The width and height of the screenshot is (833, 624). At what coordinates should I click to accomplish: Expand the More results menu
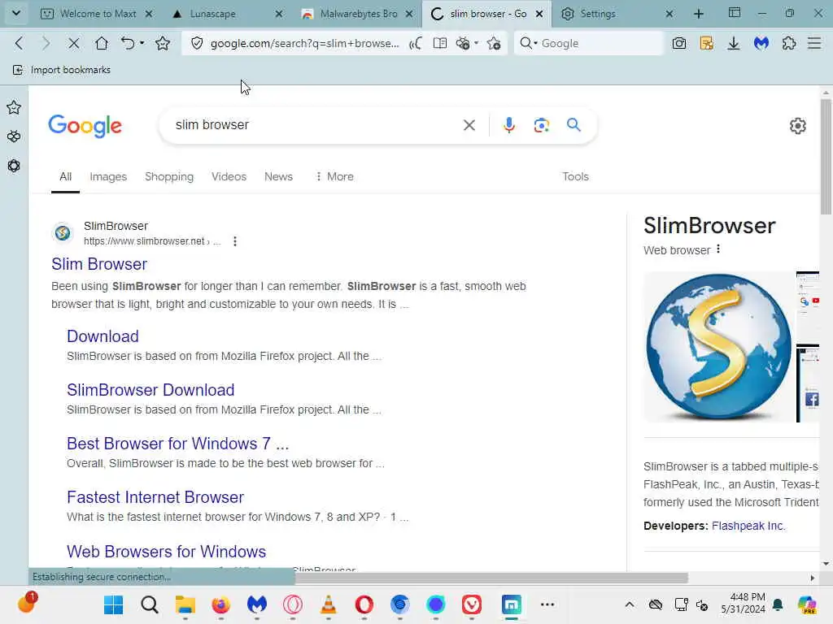click(x=334, y=176)
